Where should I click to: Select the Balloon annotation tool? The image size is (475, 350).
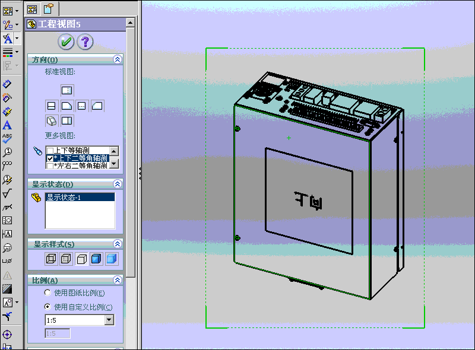coord(7,151)
